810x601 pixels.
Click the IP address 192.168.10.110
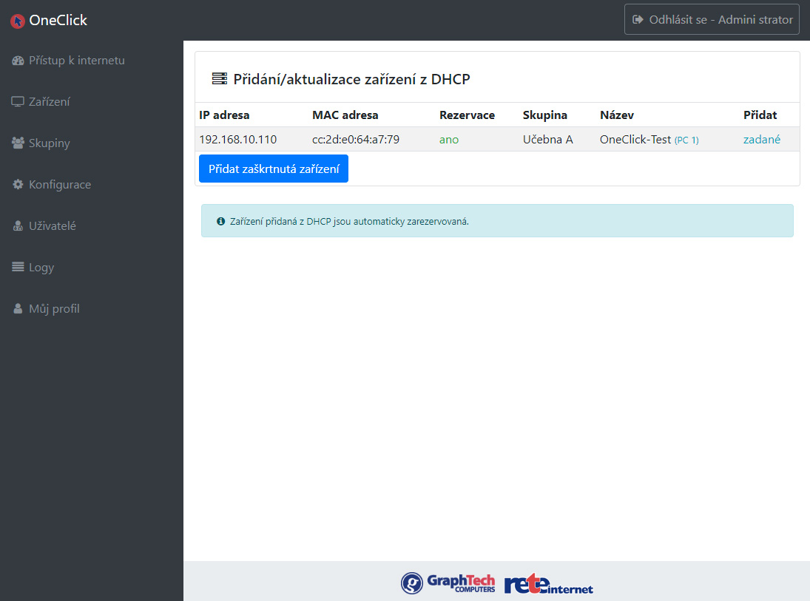(238, 140)
